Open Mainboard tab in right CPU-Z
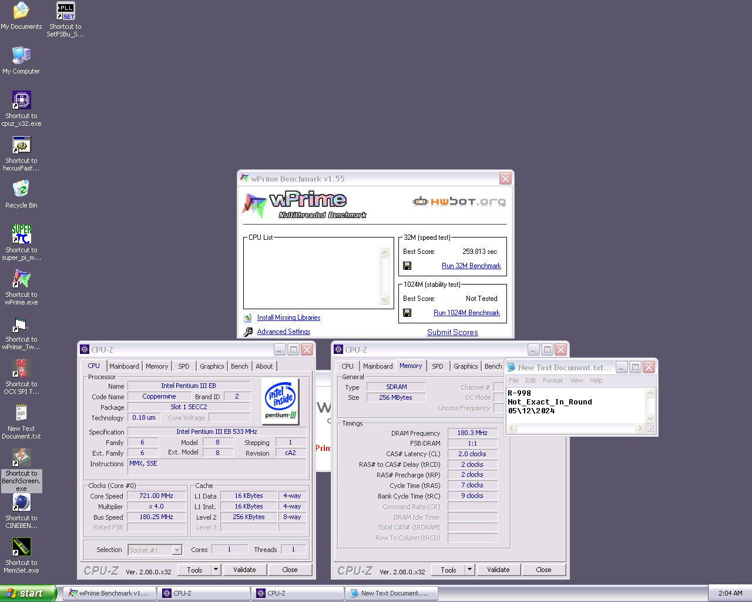 [378, 366]
